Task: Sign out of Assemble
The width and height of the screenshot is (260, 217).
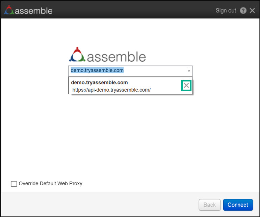Action: pyautogui.click(x=226, y=10)
